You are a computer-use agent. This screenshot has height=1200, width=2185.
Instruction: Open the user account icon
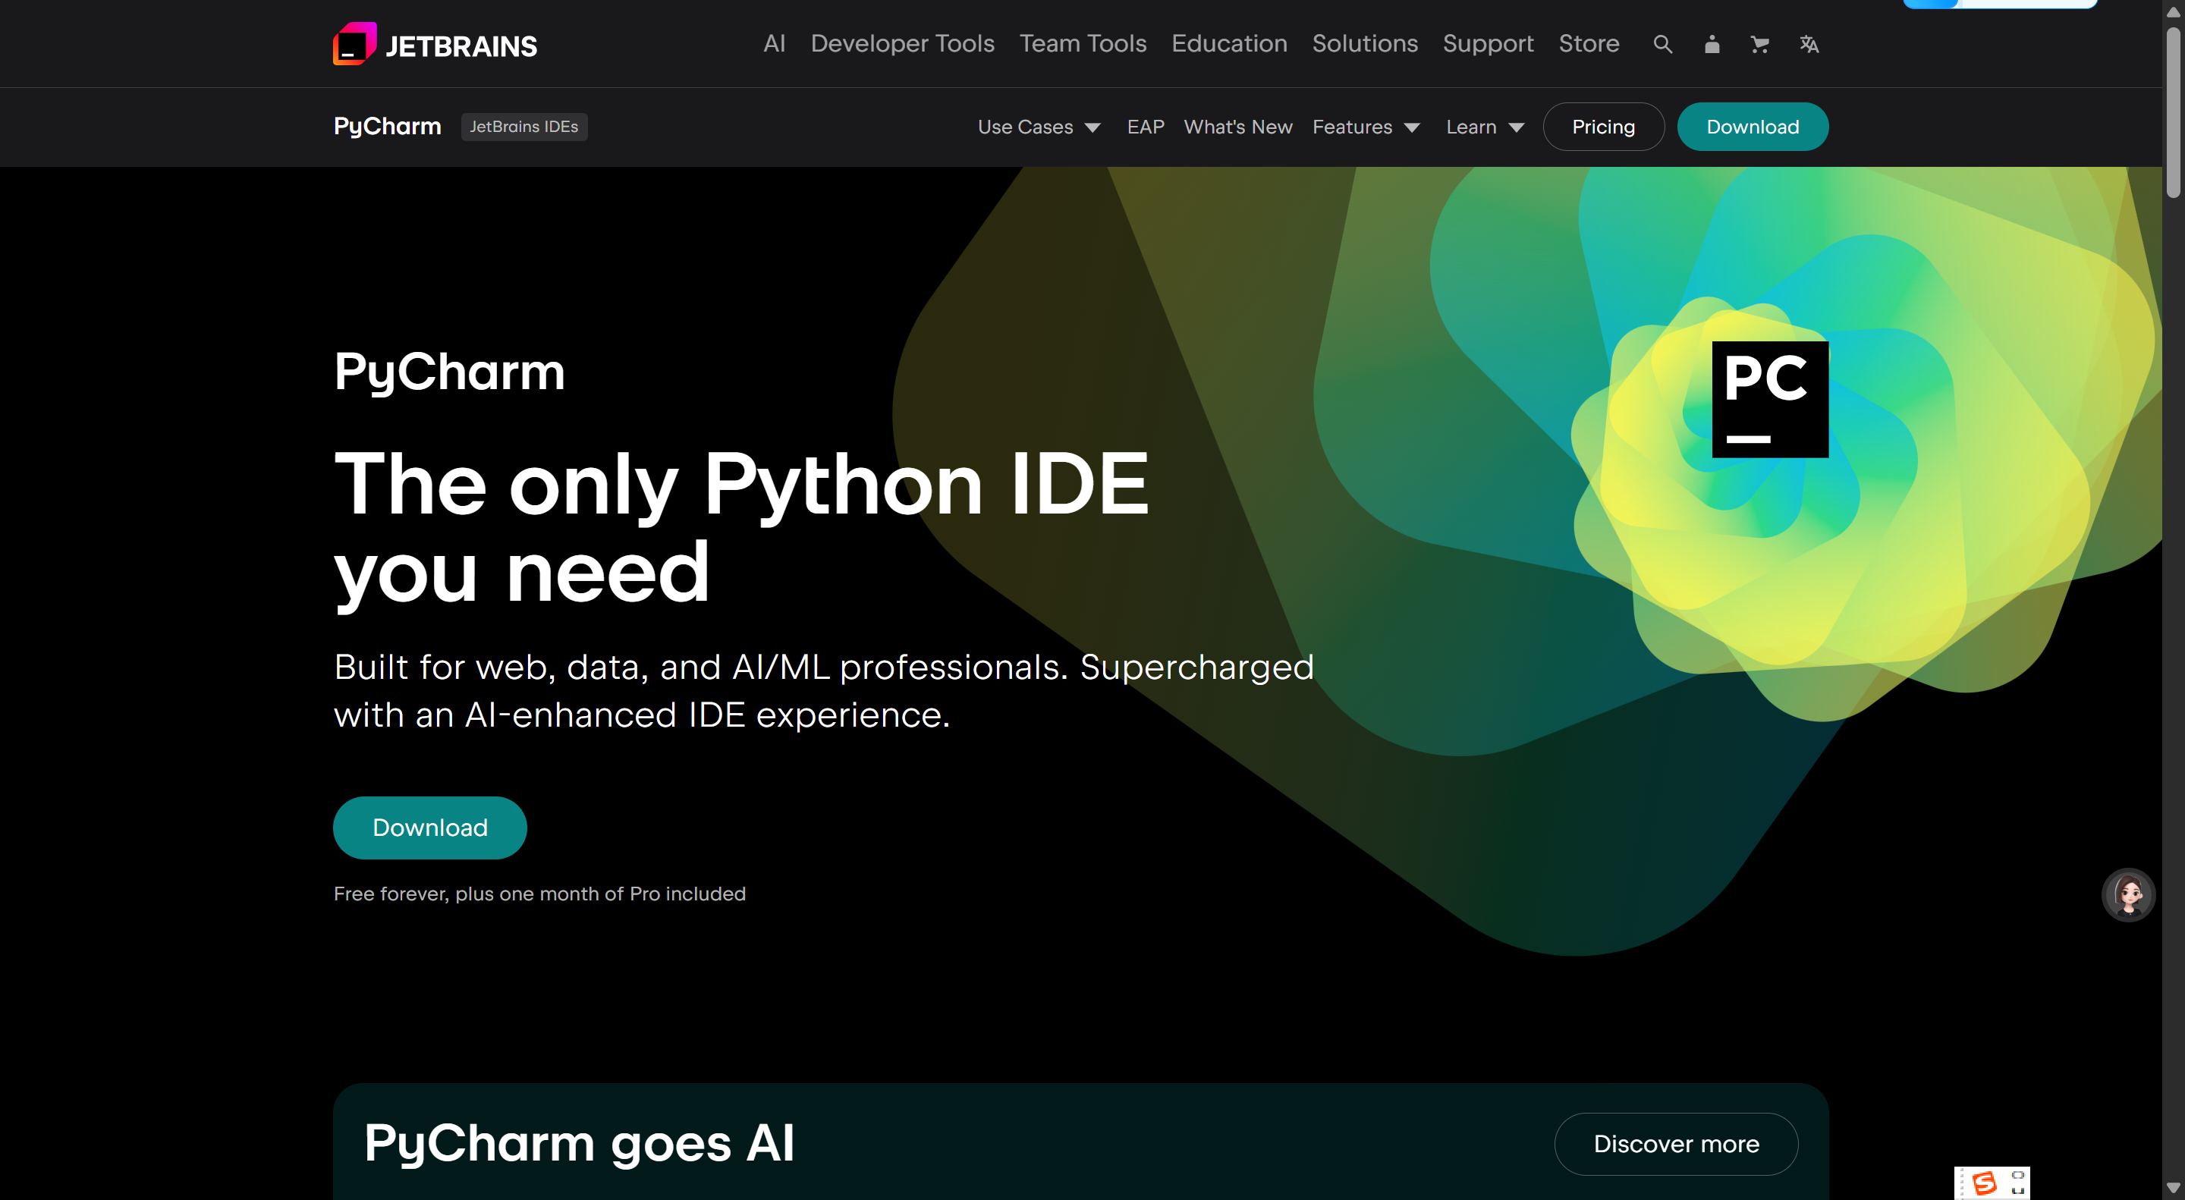pyautogui.click(x=1712, y=44)
